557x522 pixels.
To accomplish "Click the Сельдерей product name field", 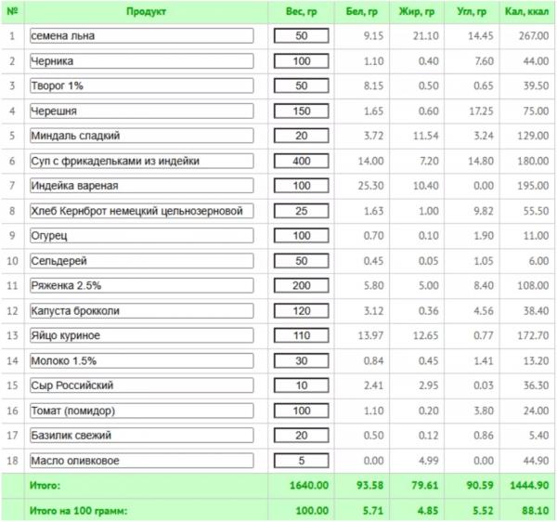I will pos(142,261).
